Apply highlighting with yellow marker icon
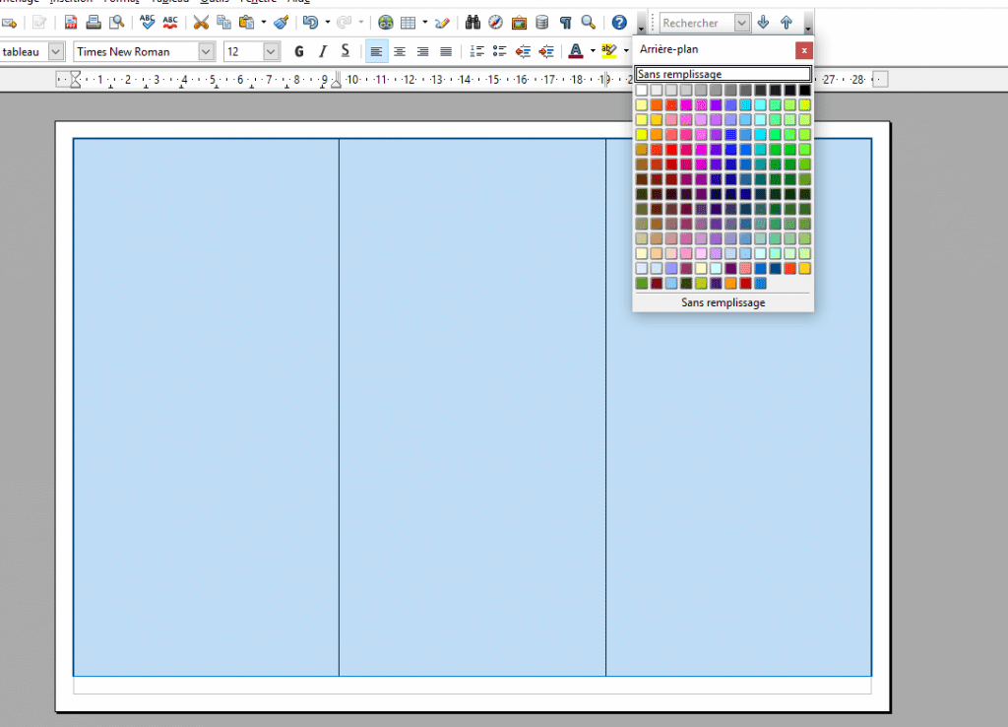Image resolution: width=1008 pixels, height=727 pixels. click(608, 51)
